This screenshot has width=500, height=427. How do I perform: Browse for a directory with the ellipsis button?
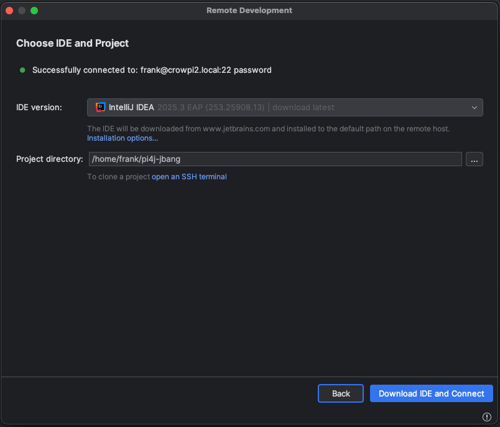tap(474, 159)
